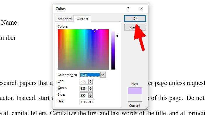
Task: Switch to the Standard tab
Action: 65,19
